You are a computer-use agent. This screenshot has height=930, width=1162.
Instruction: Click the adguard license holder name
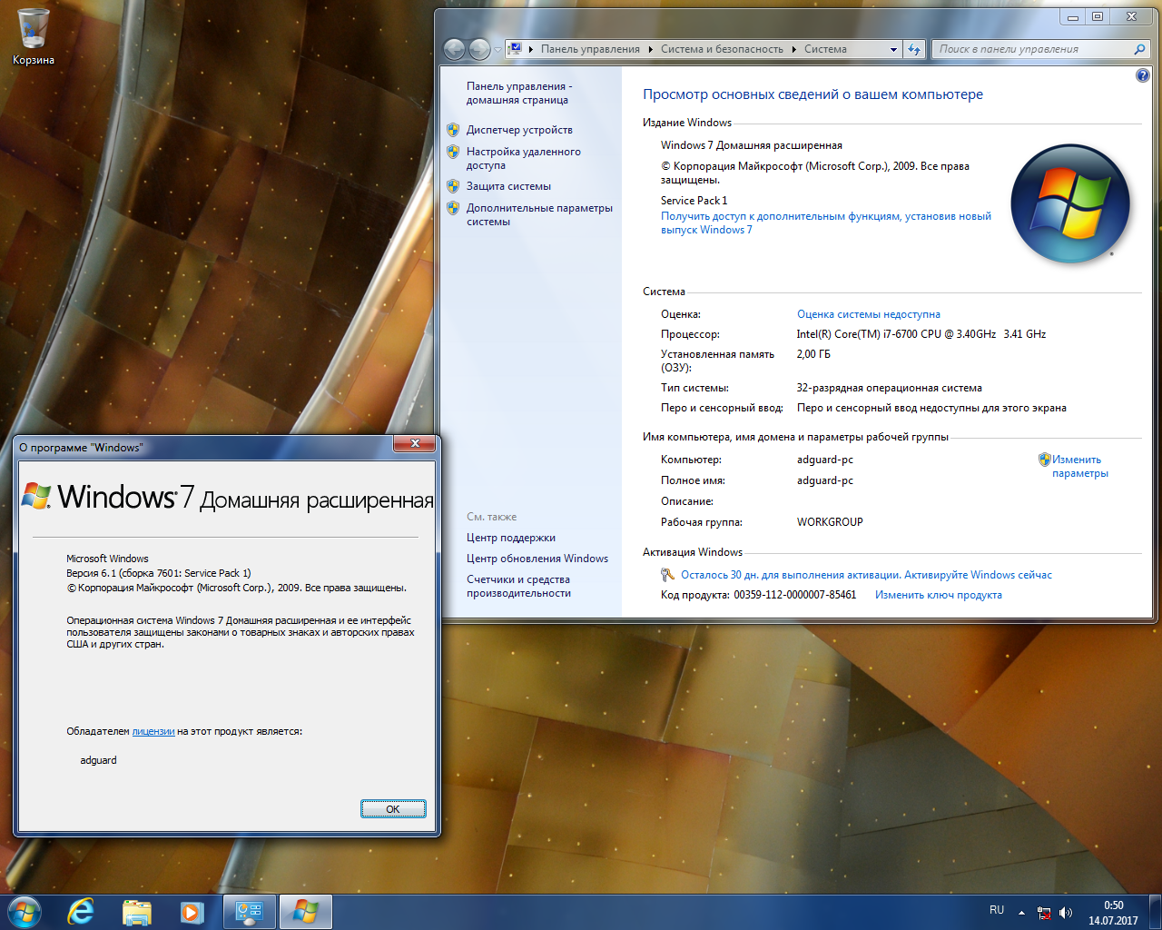coord(98,760)
